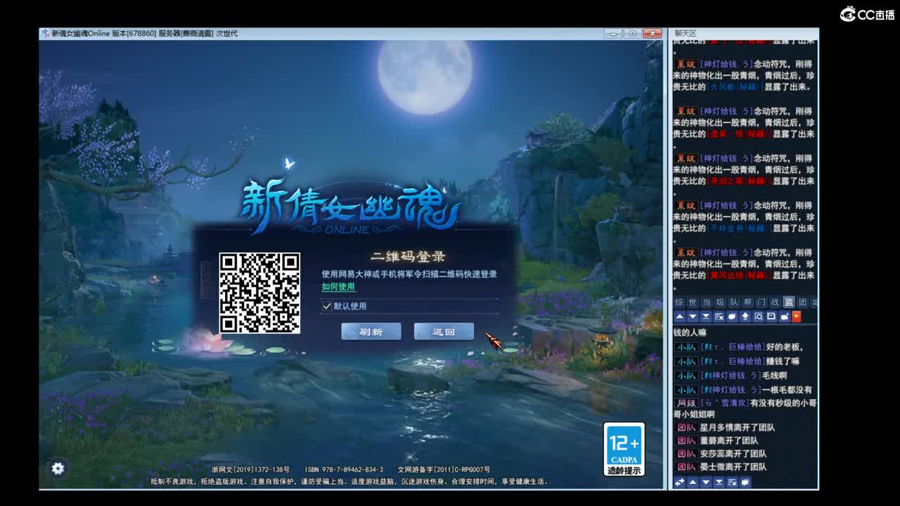Viewport: 900px width, 506px height.
Task: Click the 聊天区 panel title
Action: [x=686, y=33]
